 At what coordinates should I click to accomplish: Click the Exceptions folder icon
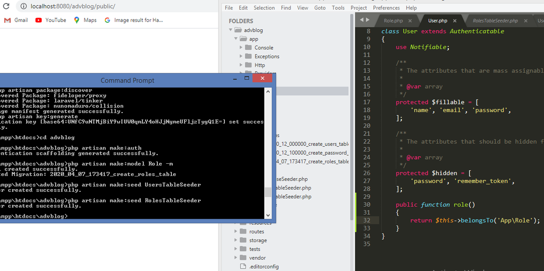coord(248,57)
